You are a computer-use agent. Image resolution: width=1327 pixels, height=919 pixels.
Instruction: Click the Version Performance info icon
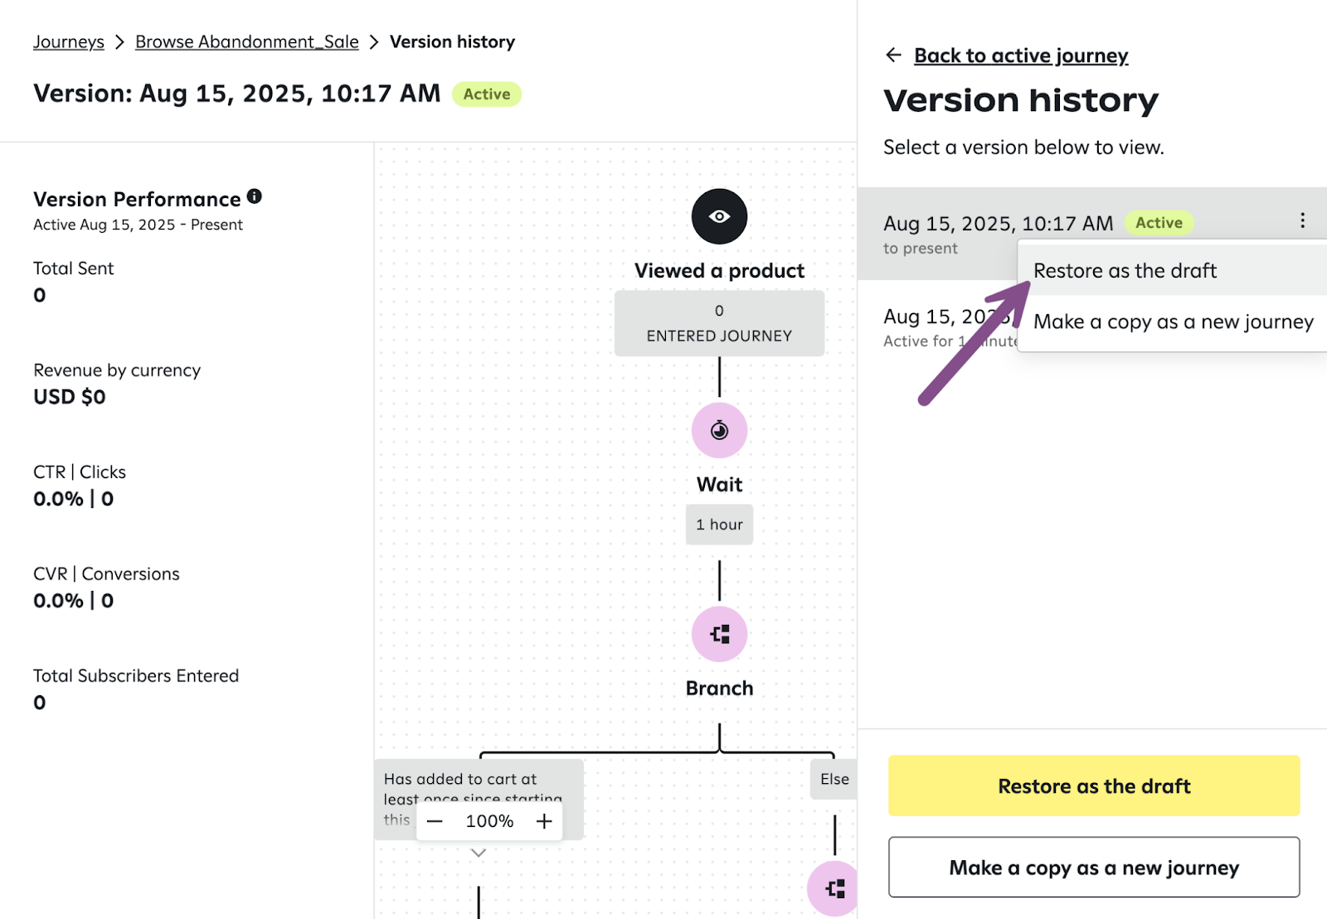point(255,196)
